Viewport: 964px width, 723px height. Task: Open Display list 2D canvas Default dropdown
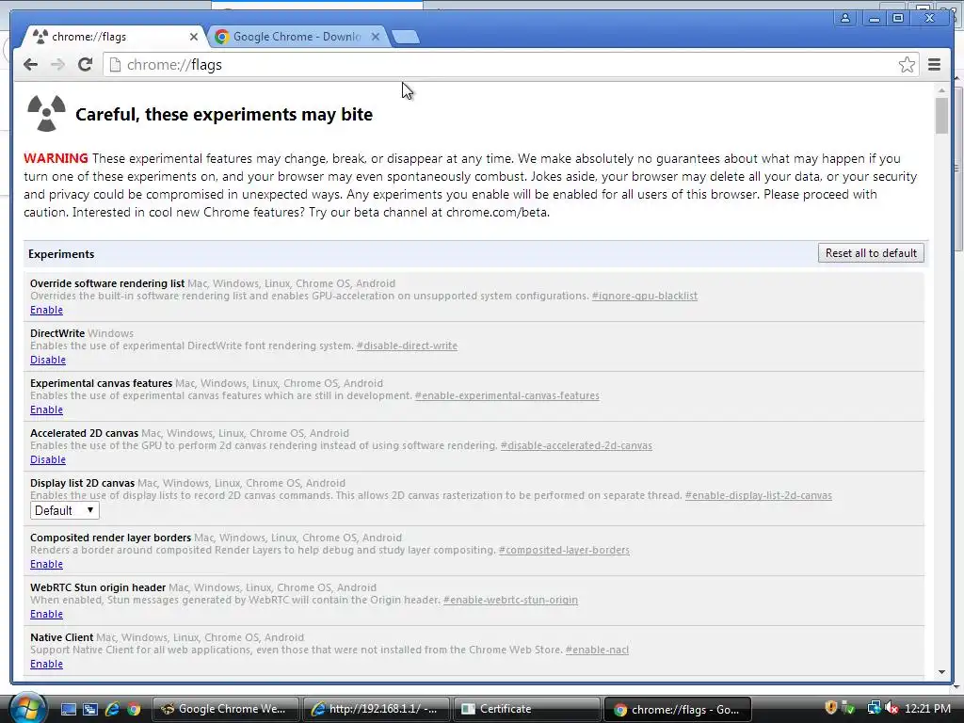[65, 510]
